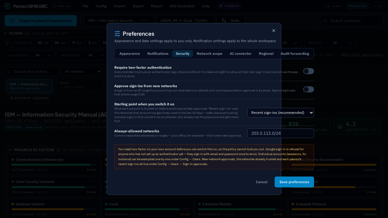Click the Feedback button
The image size is (388, 218).
229,6
